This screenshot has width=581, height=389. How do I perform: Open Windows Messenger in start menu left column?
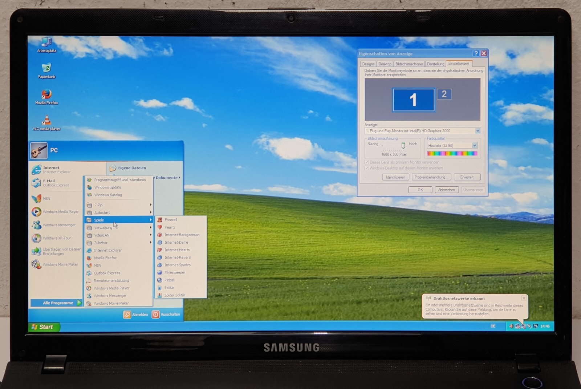(56, 225)
